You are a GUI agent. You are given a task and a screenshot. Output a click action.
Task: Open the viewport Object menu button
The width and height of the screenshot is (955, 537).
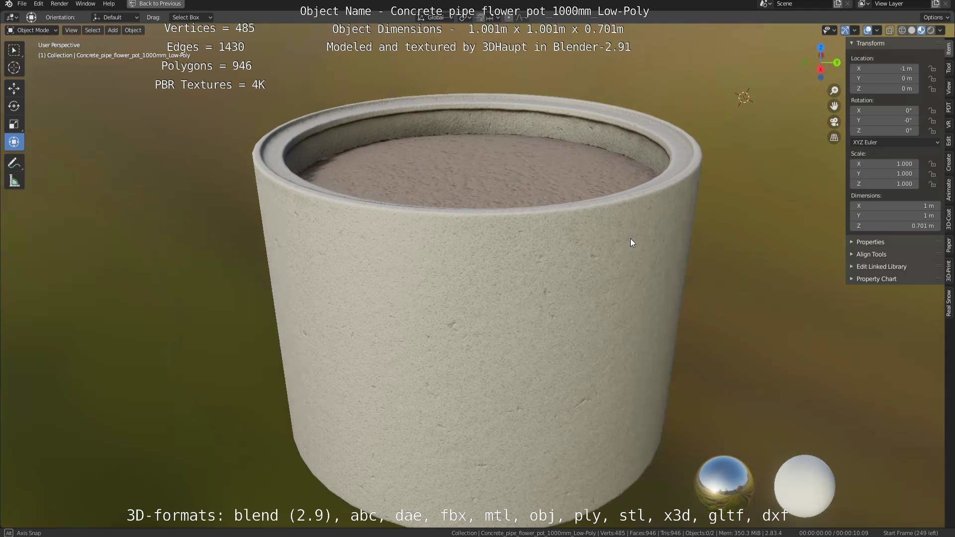133,30
